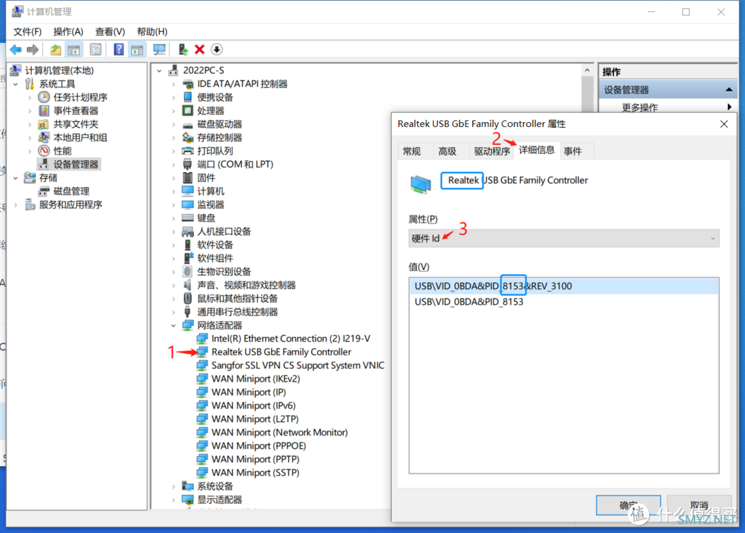Select WAN Miniport (Network Monitor)
This screenshot has width=745, height=533.
279,433
